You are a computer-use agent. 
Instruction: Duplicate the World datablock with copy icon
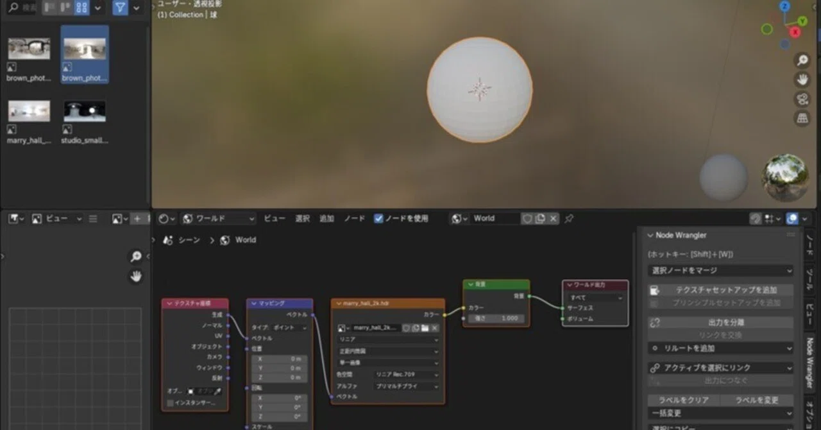click(540, 219)
